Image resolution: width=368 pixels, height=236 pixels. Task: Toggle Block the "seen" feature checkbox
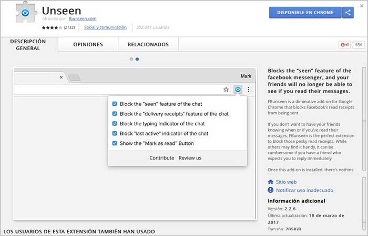coord(115,104)
